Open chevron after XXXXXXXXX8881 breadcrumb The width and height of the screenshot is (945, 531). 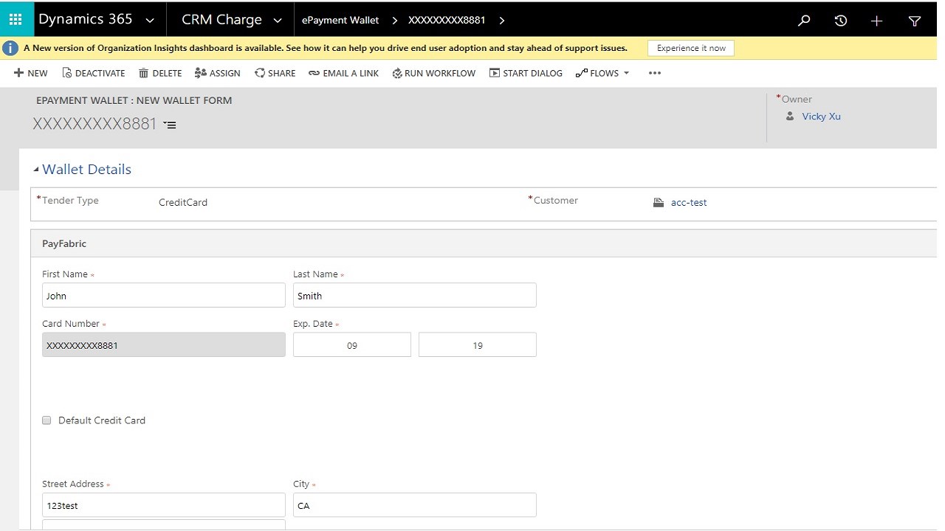tap(502, 21)
